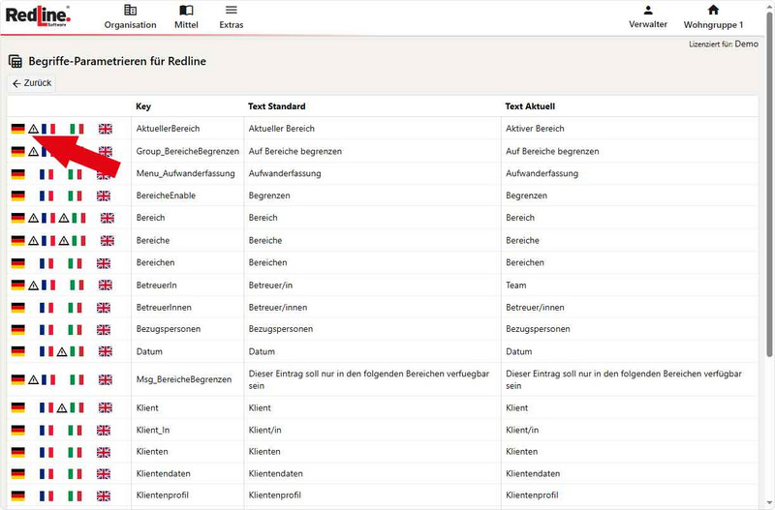Open the Extras hamburger menu

231,15
